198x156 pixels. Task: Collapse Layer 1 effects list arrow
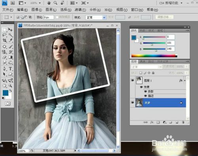(x=185, y=81)
